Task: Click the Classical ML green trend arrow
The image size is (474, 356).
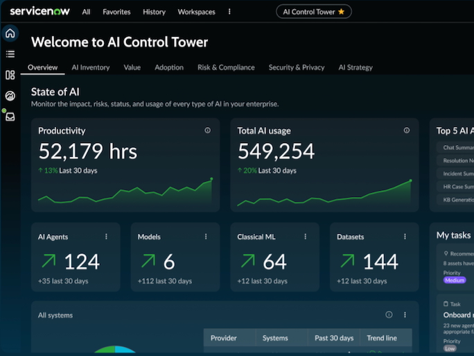Action: 248,261
